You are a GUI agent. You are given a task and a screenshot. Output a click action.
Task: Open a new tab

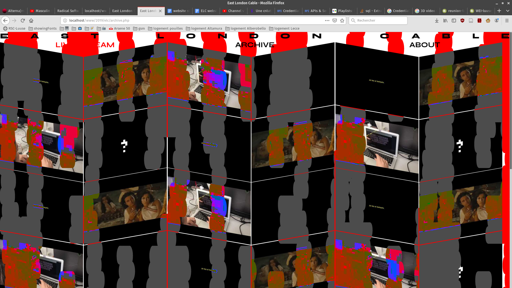point(499,11)
